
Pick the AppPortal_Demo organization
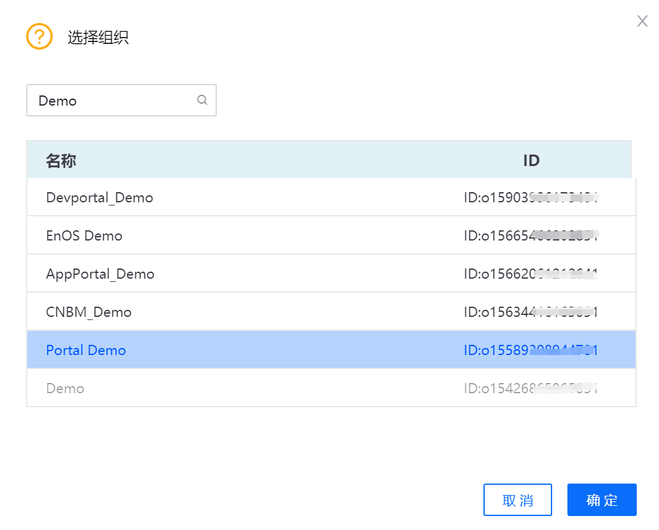101,274
